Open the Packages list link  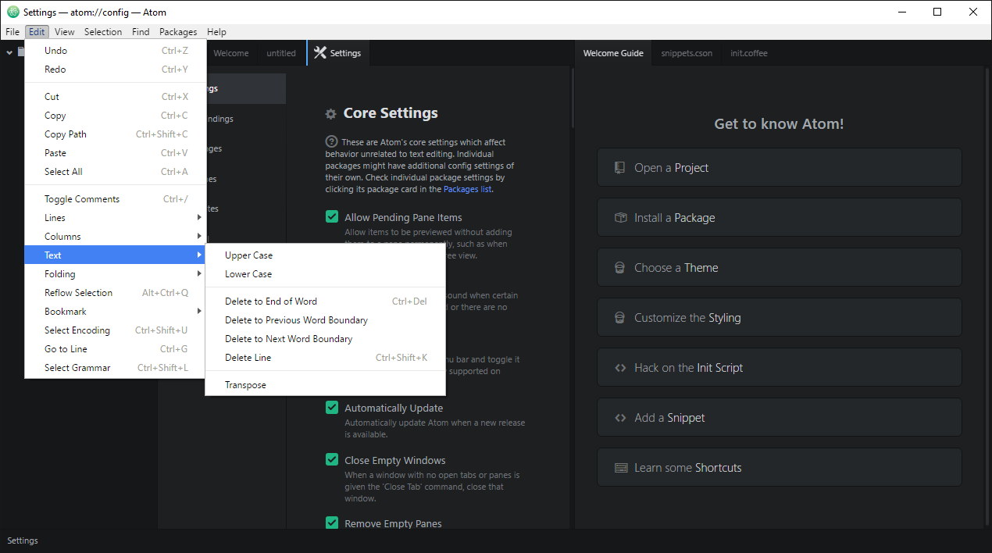pyautogui.click(x=466, y=188)
